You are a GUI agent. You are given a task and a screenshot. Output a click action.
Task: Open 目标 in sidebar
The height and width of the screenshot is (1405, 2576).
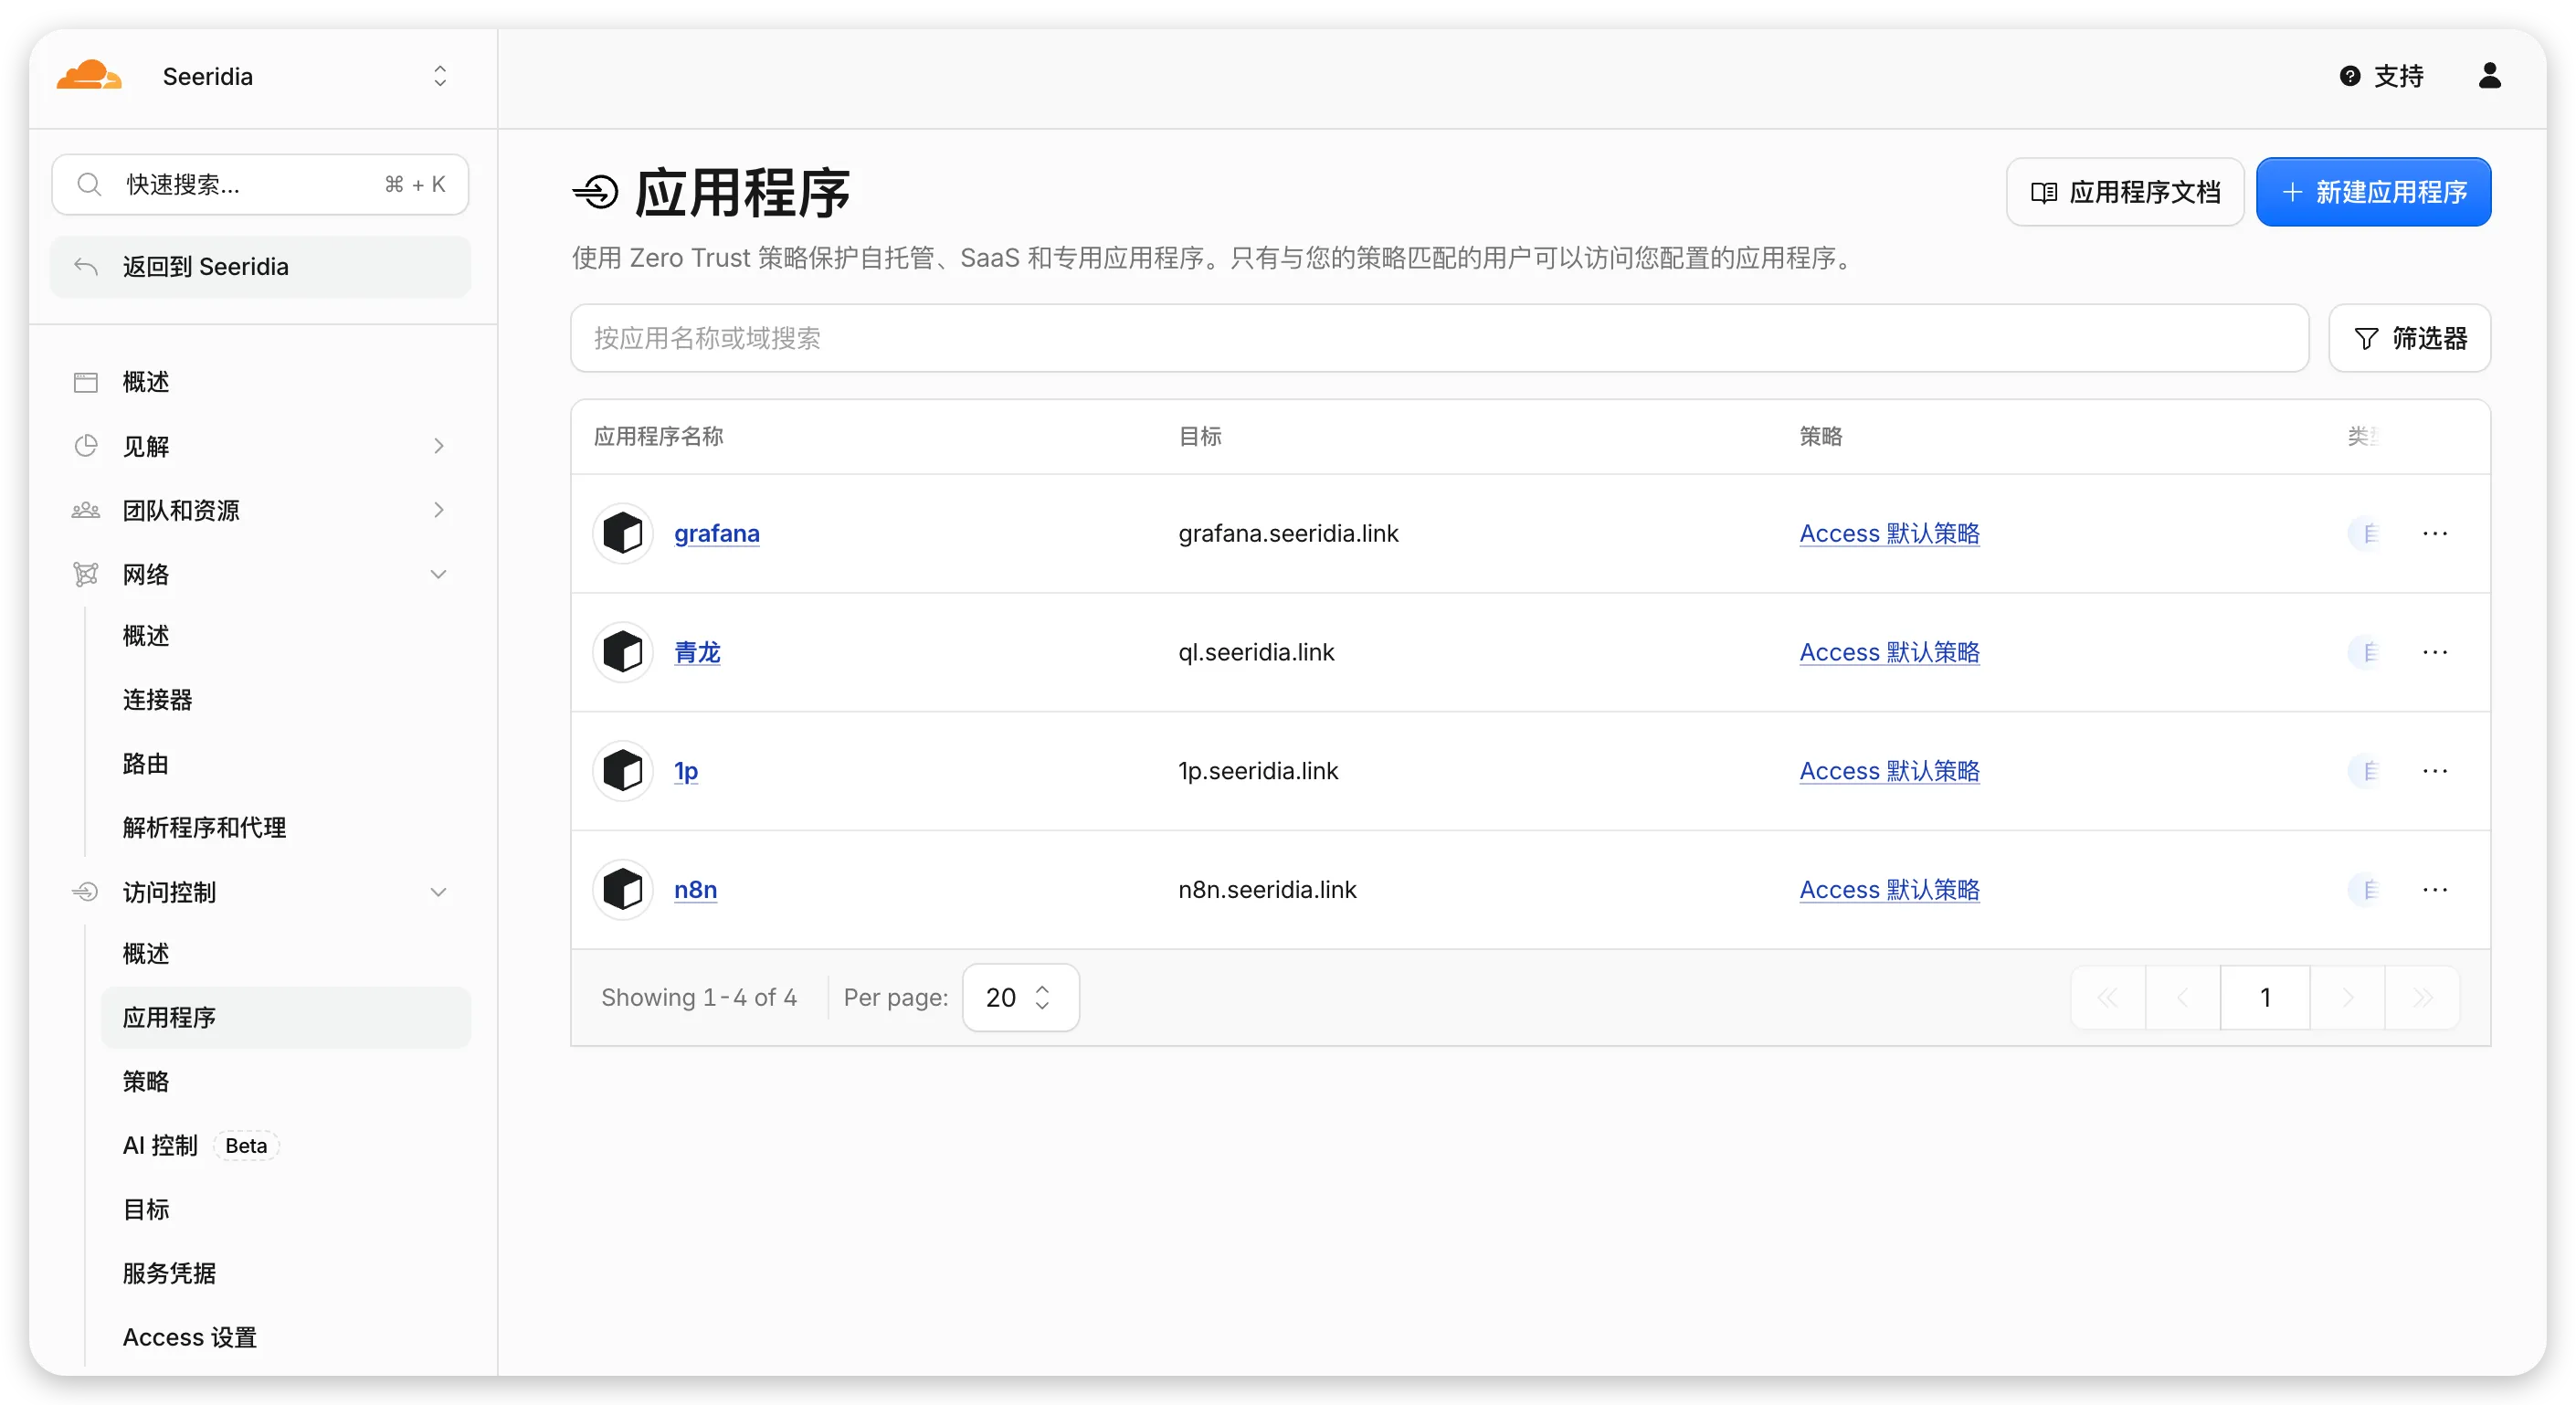146,1210
